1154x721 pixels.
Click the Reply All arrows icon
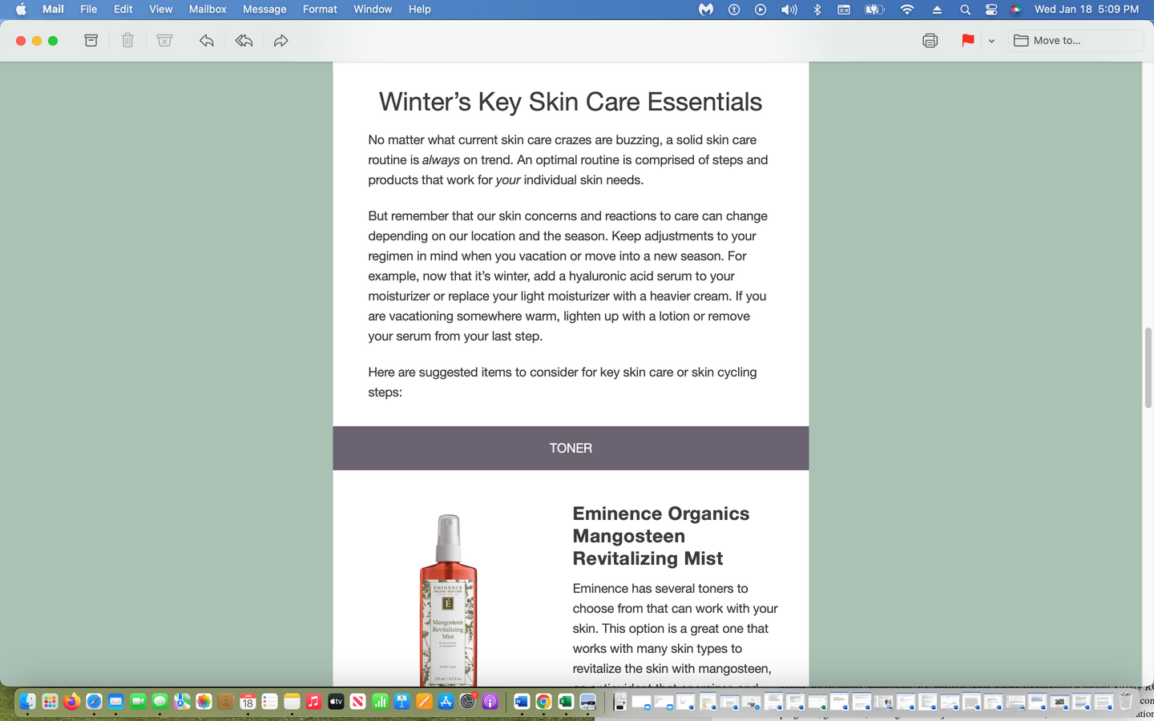(244, 41)
